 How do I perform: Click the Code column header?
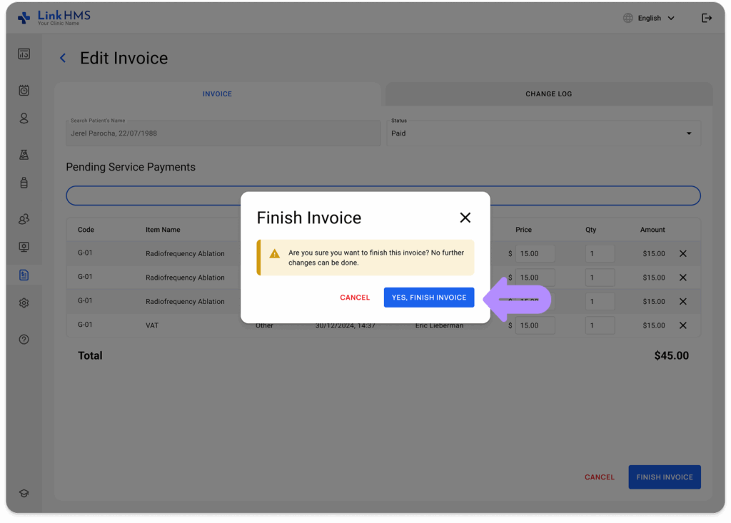[x=86, y=229]
